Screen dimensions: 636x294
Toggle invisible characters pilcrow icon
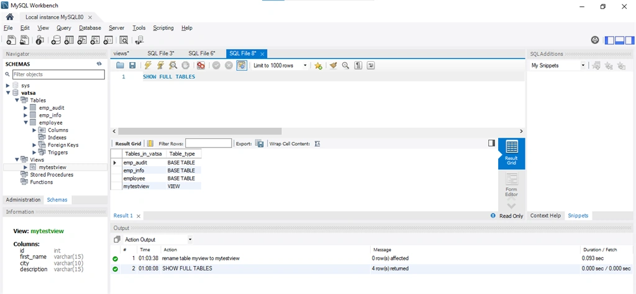coord(358,65)
